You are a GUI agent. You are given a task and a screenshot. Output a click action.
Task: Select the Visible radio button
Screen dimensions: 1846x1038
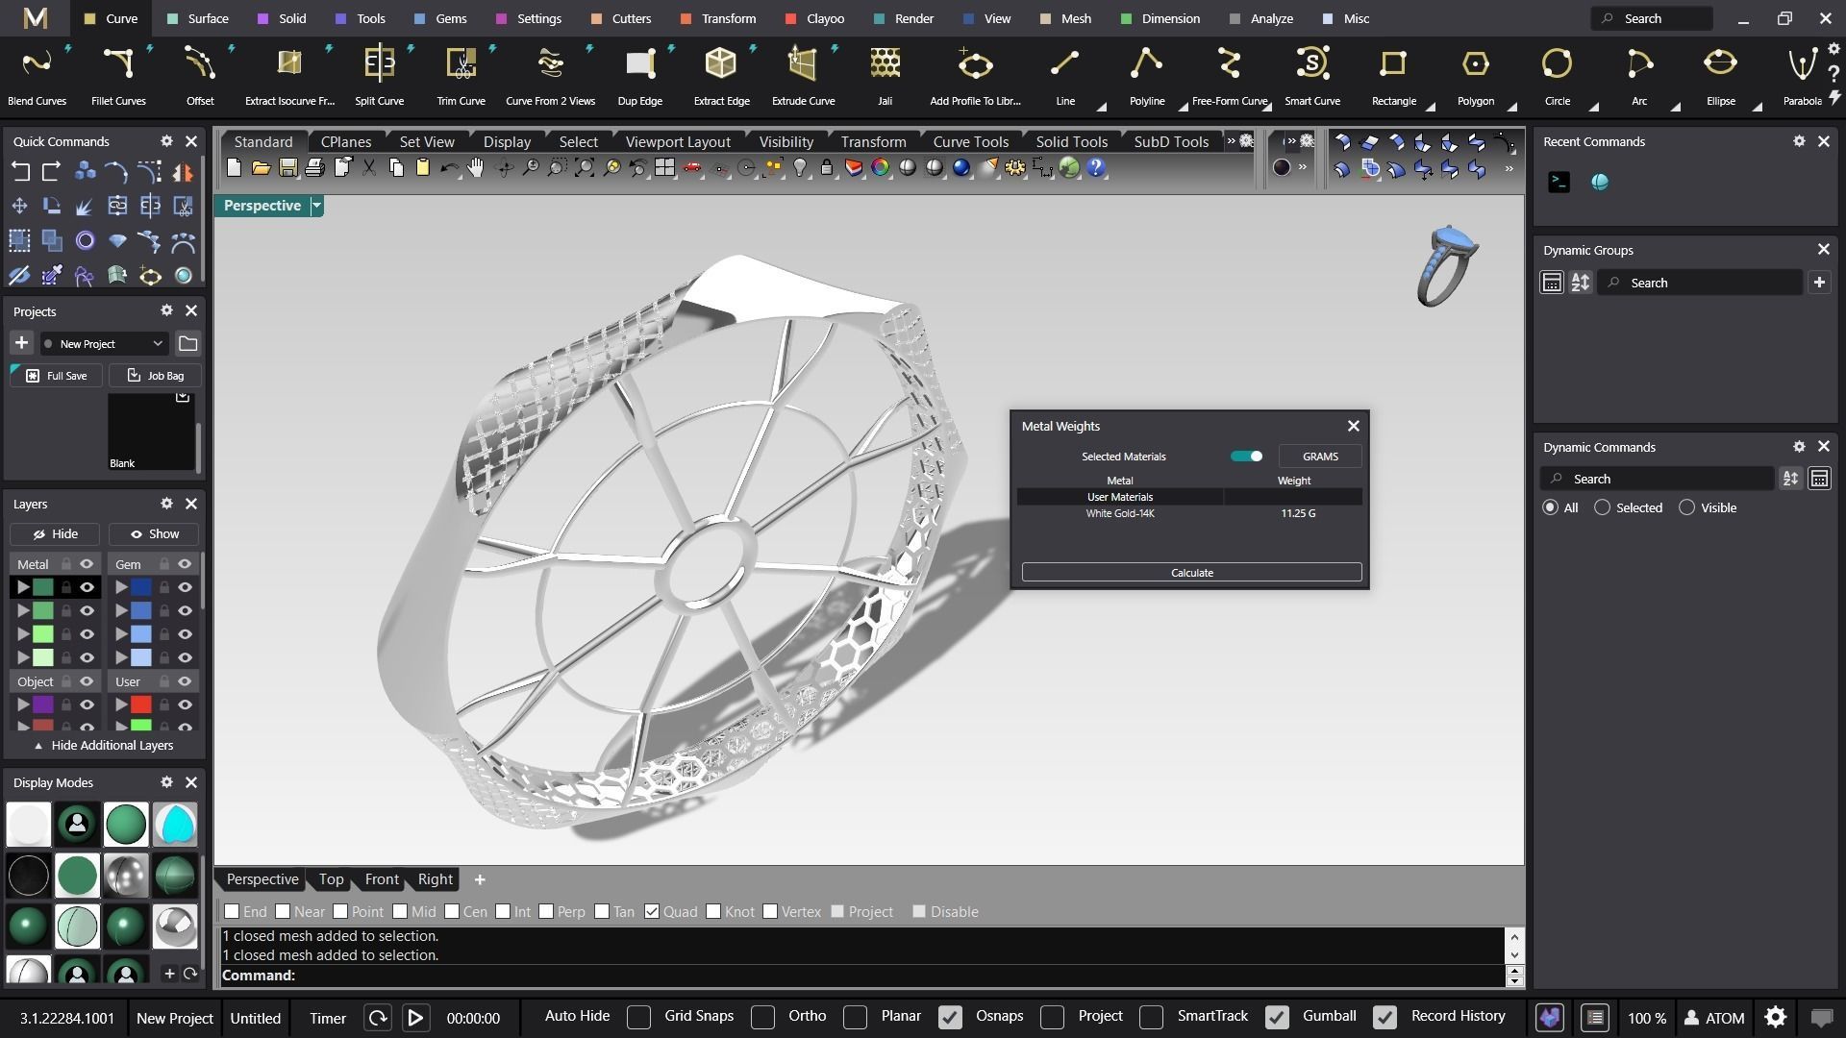pyautogui.click(x=1686, y=507)
